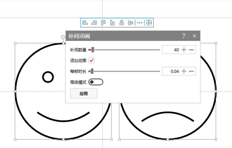Close the 补间动画 dialog
232x148 pixels.
pyautogui.click(x=194, y=36)
